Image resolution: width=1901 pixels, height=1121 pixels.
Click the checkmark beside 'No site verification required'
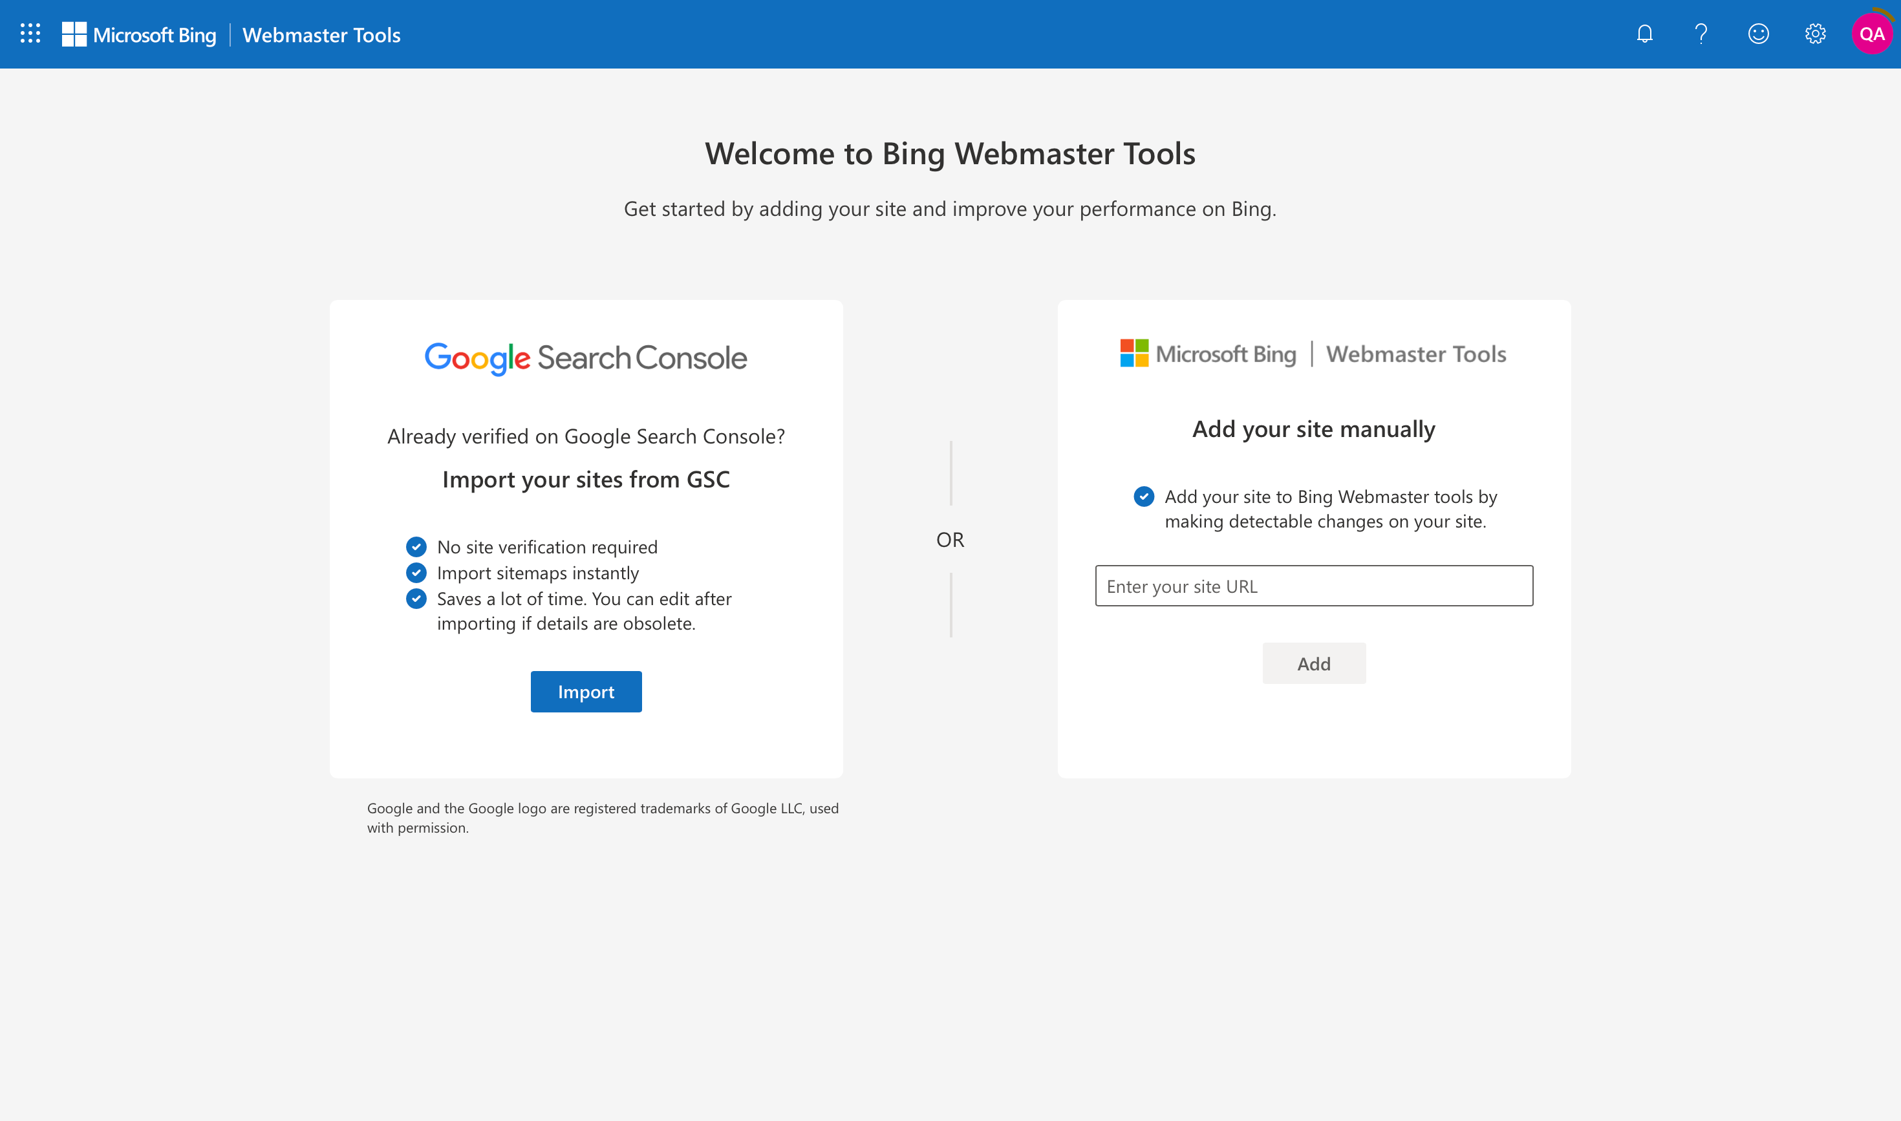click(416, 546)
